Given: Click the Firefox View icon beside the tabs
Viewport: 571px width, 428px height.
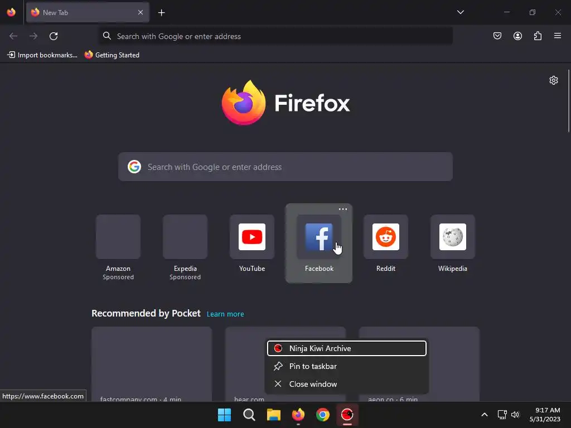Looking at the screenshot, I should tap(11, 12).
